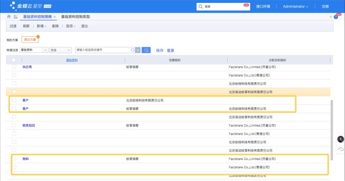Go to home page via house icon
The width and height of the screenshot is (345, 181).
coord(9,17)
